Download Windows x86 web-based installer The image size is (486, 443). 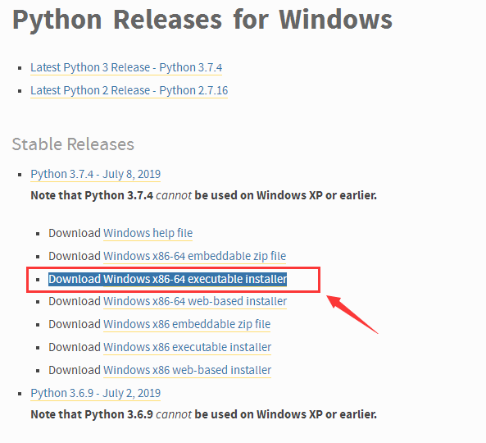(187, 371)
